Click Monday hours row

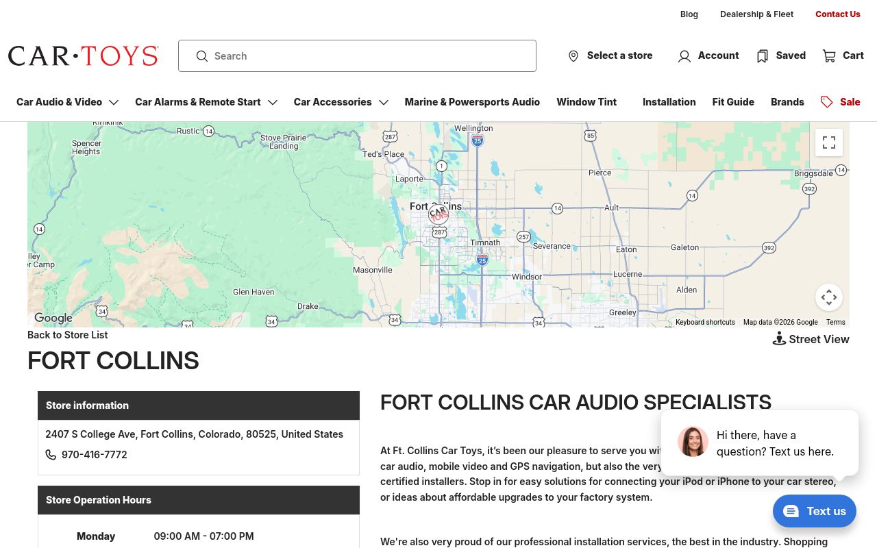(x=199, y=536)
